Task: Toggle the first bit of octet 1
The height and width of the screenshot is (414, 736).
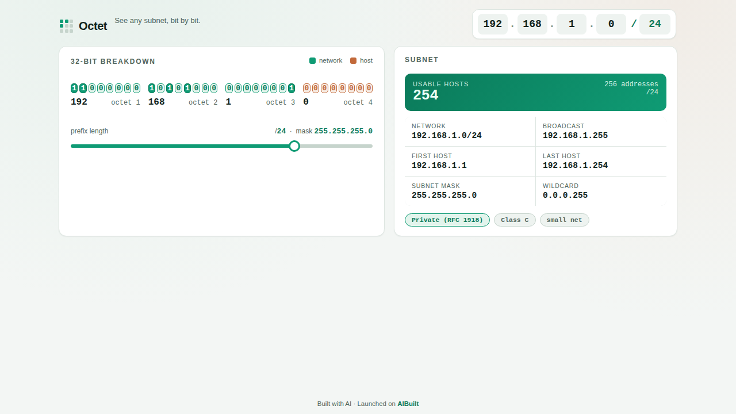Action: click(74, 88)
